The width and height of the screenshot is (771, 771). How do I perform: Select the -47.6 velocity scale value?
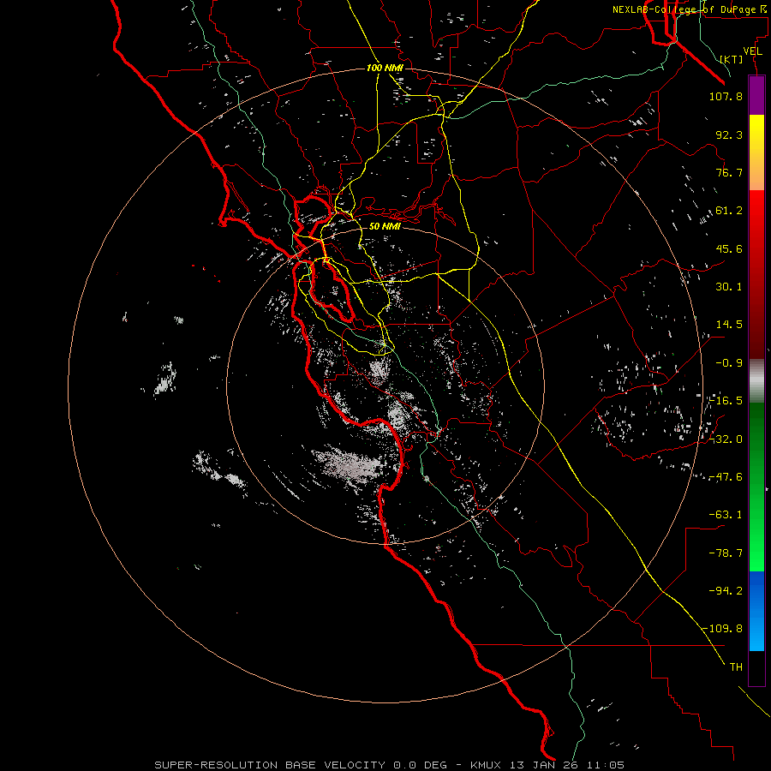(726, 477)
